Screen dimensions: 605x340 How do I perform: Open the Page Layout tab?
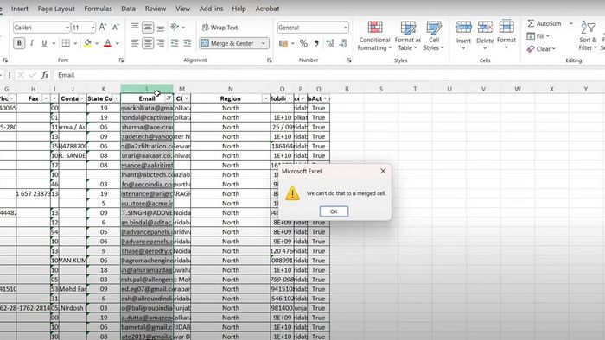click(56, 9)
